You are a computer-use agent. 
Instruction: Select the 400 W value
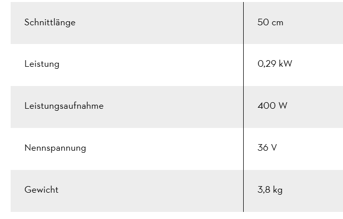coord(273,106)
